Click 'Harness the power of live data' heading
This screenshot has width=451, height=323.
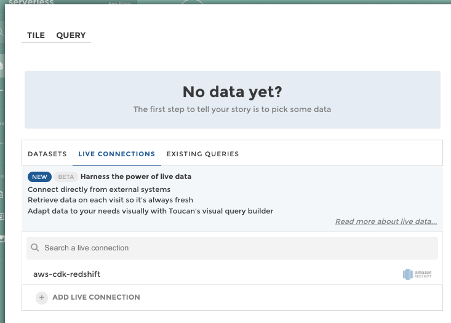coord(136,177)
